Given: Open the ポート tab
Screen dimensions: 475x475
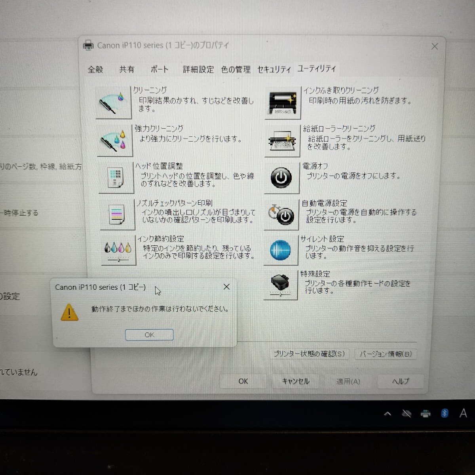Looking at the screenshot, I should coord(160,69).
